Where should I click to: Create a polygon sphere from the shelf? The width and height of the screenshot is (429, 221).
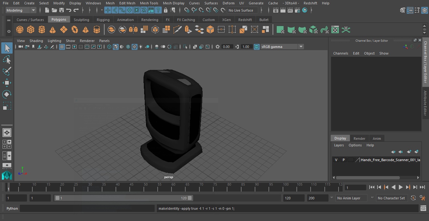click(x=20, y=30)
